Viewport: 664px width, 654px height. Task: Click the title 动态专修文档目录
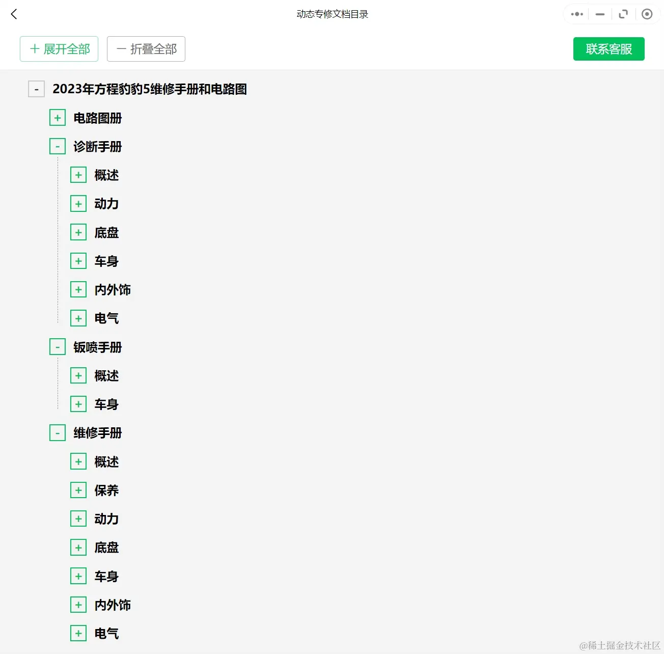point(331,14)
